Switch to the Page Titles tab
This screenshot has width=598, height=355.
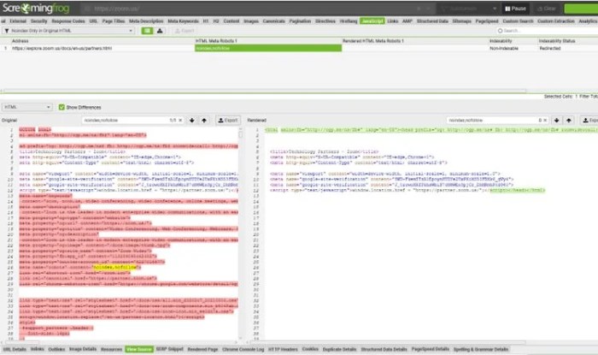pyautogui.click(x=114, y=21)
